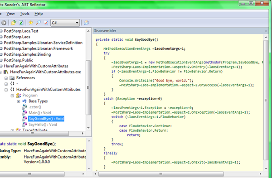272x178 pixels.
Task: Click the Main() method icon
Action: click(24, 113)
